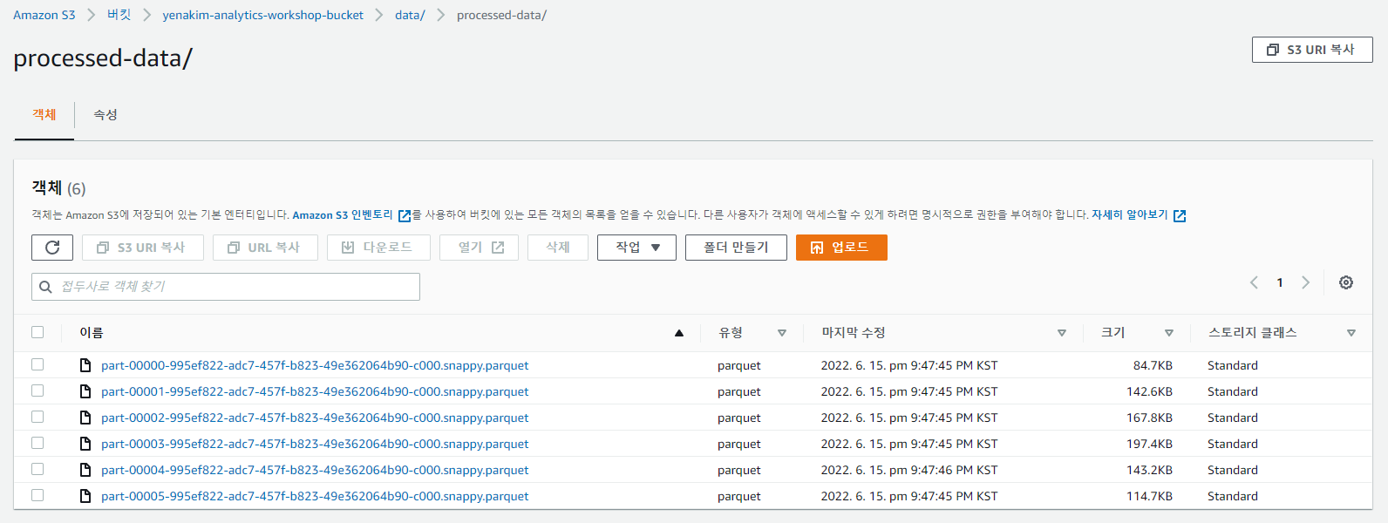This screenshot has width=1388, height=523.
Task: Go to Amazon S3 breadcrumb
Action: (x=44, y=15)
